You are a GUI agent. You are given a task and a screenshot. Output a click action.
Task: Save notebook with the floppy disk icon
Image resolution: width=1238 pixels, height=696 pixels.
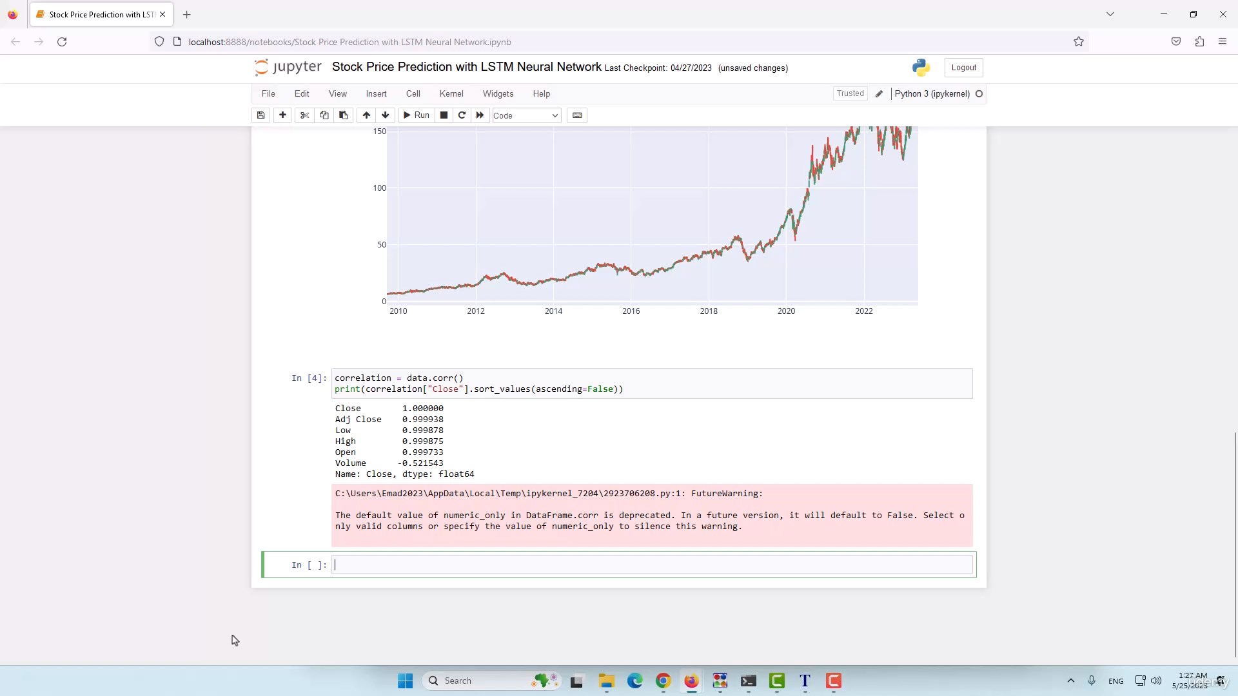(260, 115)
